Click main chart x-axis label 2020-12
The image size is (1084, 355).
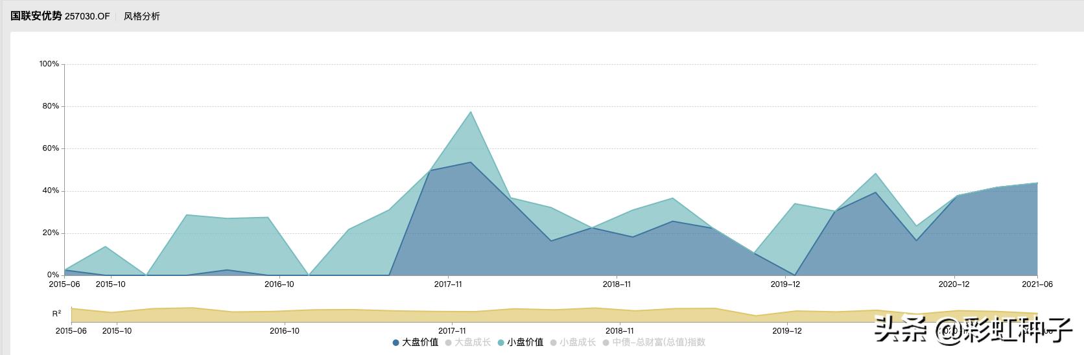click(954, 284)
